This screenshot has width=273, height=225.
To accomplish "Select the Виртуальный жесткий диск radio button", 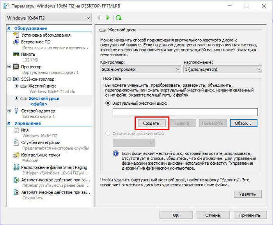I will tap(108, 103).
